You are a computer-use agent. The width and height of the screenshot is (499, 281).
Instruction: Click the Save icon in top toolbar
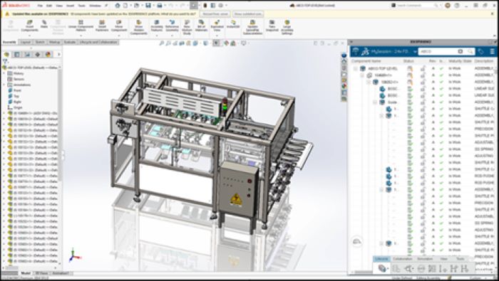pyautogui.click(x=148, y=6)
